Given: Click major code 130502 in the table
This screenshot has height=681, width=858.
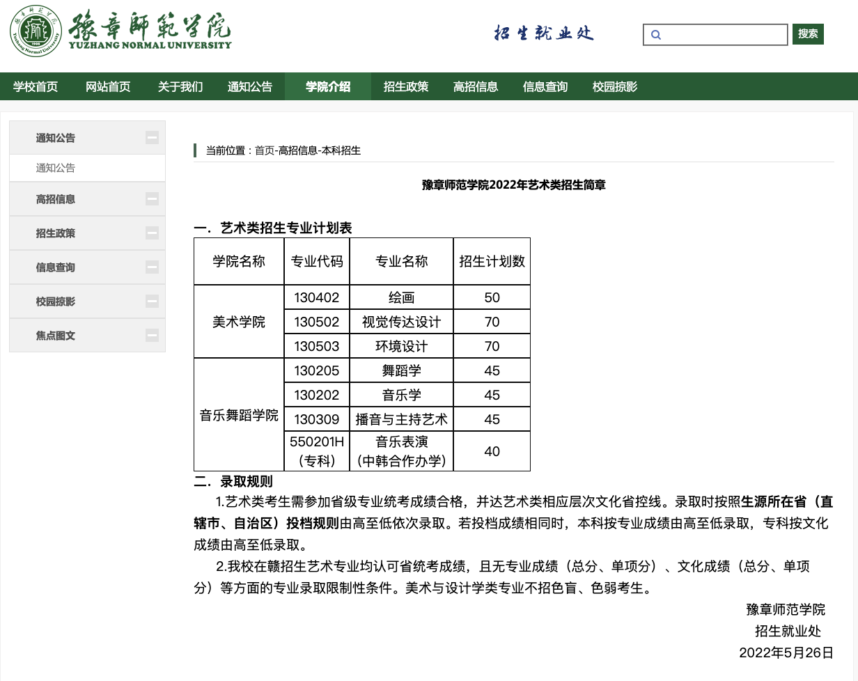Looking at the screenshot, I should [317, 322].
